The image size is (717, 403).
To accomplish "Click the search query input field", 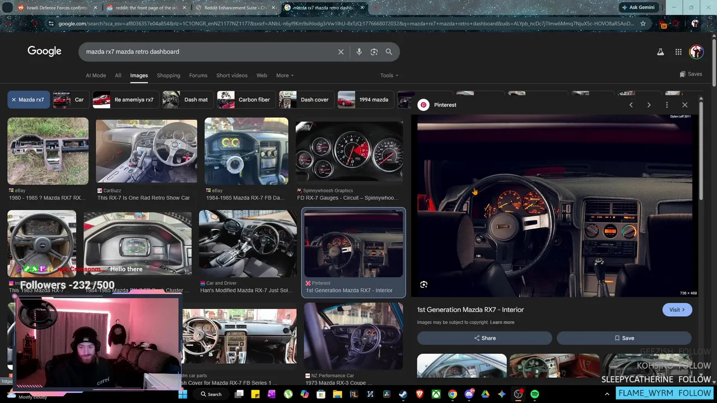I will click(207, 51).
